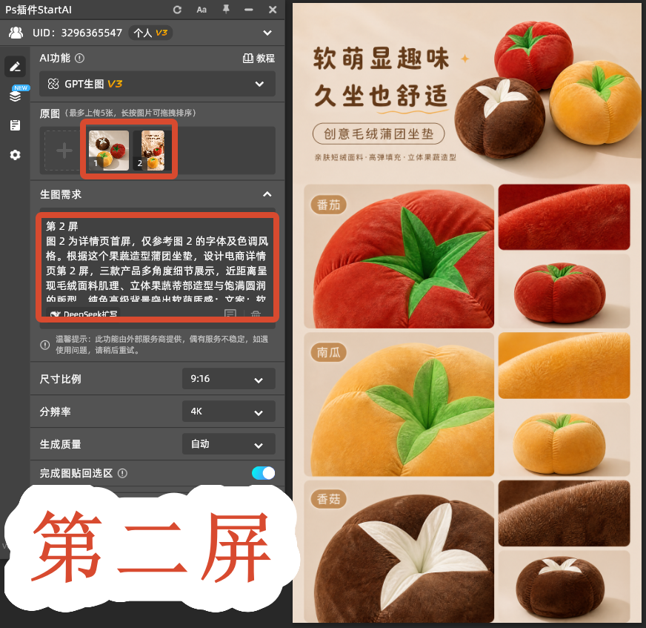Screen dimensions: 646x628
Task: Click into the prompt text area
Action: tap(157, 262)
